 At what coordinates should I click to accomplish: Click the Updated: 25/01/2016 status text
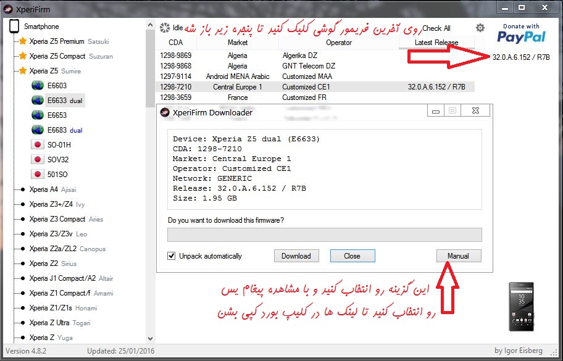[x=120, y=351]
